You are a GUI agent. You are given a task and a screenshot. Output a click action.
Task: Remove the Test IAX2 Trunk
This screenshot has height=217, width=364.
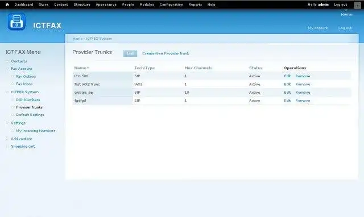click(x=303, y=84)
